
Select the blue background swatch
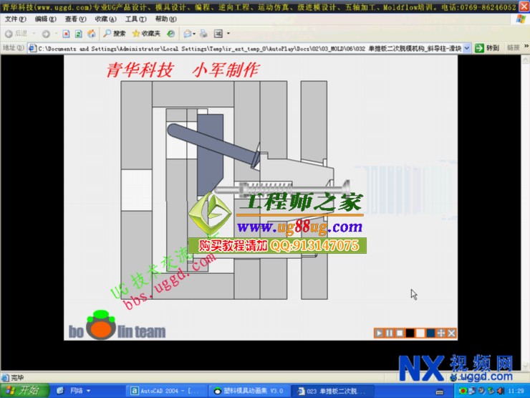(430, 333)
